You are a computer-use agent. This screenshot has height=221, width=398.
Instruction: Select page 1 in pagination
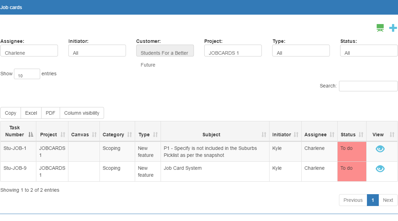pyautogui.click(x=373, y=200)
